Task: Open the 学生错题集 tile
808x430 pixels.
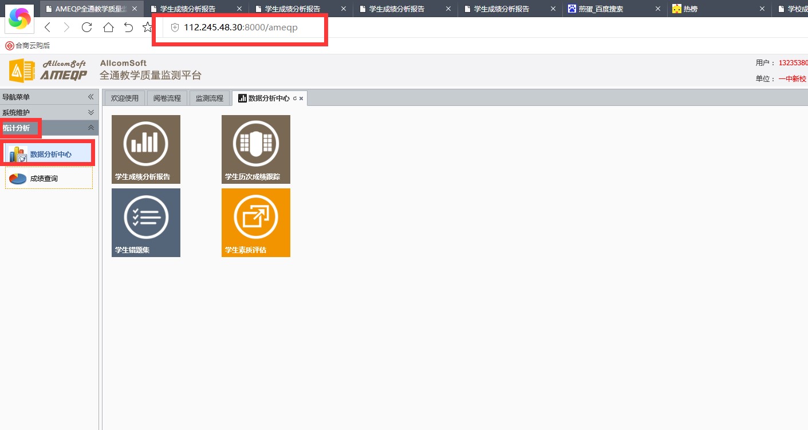Action: [146, 222]
